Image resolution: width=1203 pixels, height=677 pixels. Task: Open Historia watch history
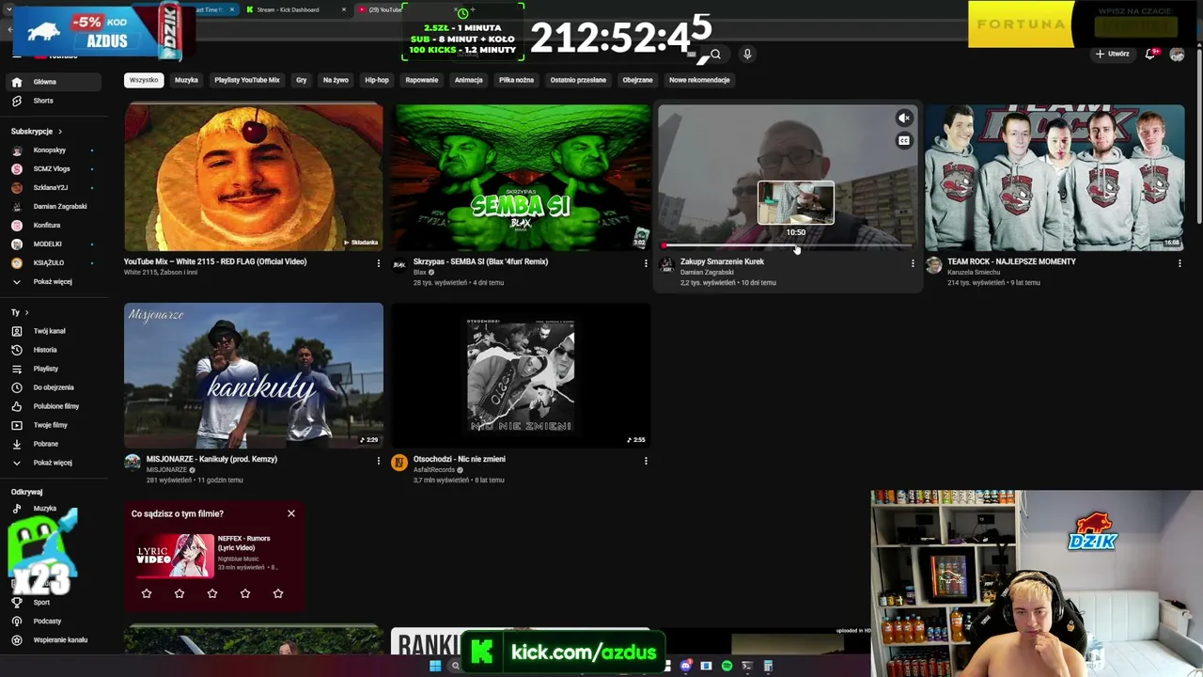52,350
